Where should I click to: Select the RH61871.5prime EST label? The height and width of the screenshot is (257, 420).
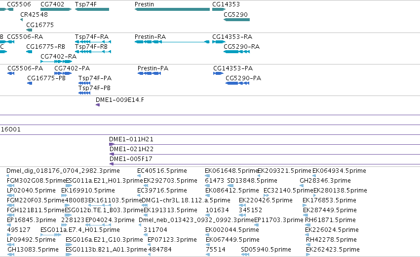330,220
